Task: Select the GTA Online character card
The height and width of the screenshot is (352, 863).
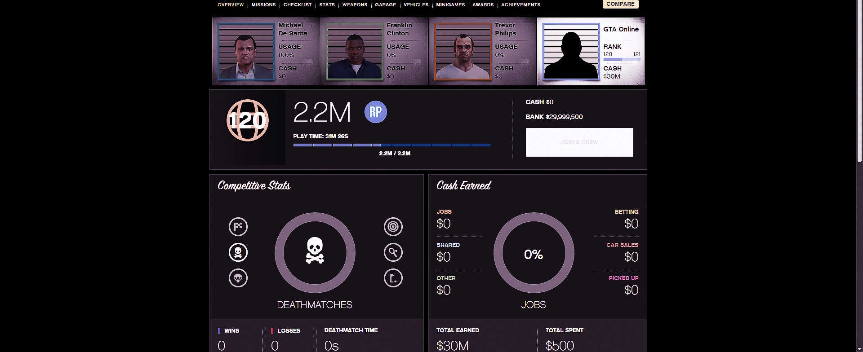Action: coord(591,51)
